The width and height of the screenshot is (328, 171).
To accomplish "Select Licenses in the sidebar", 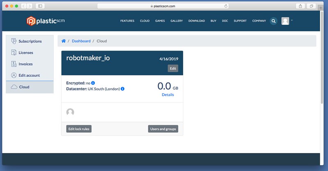I will click(30, 53).
